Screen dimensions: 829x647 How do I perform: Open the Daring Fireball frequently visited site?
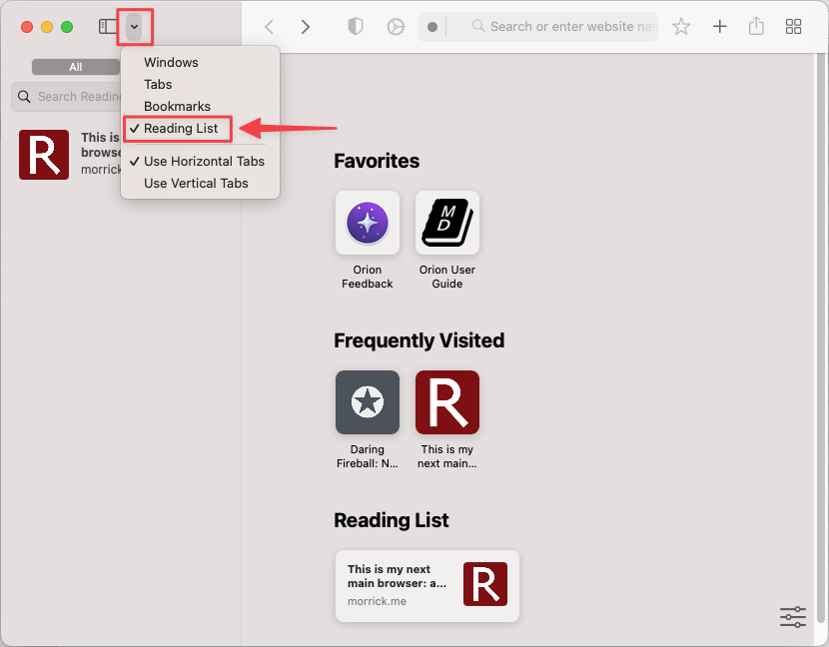click(x=367, y=402)
